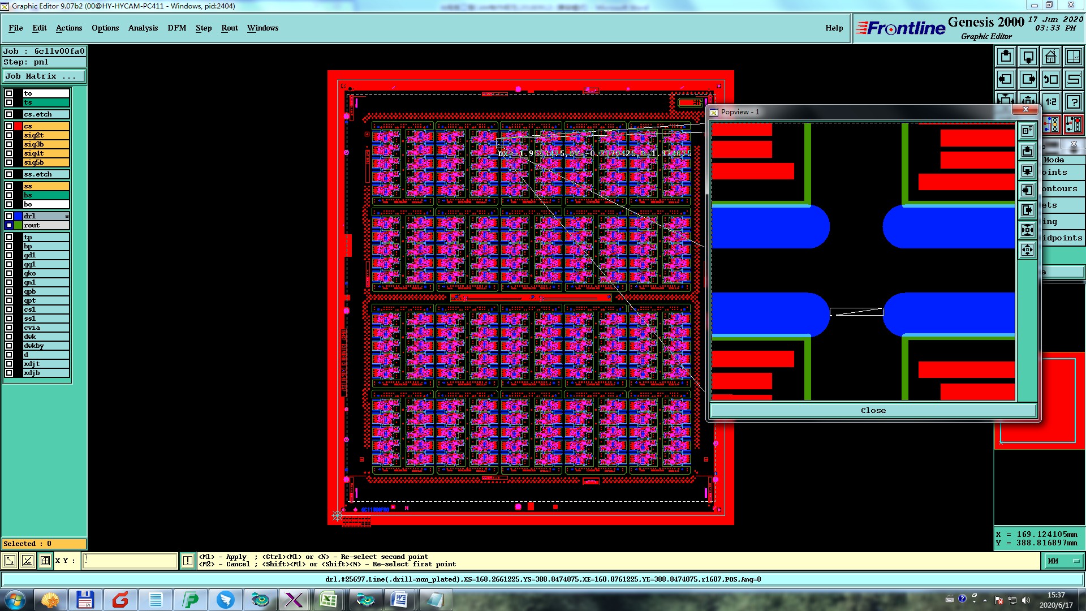Click the pan left view icon
The height and width of the screenshot is (611, 1086).
click(1006, 79)
